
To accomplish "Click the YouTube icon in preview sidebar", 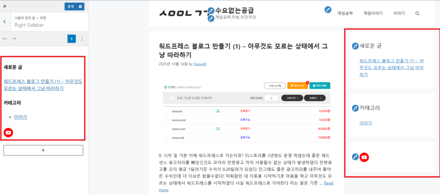I will click(x=364, y=157).
